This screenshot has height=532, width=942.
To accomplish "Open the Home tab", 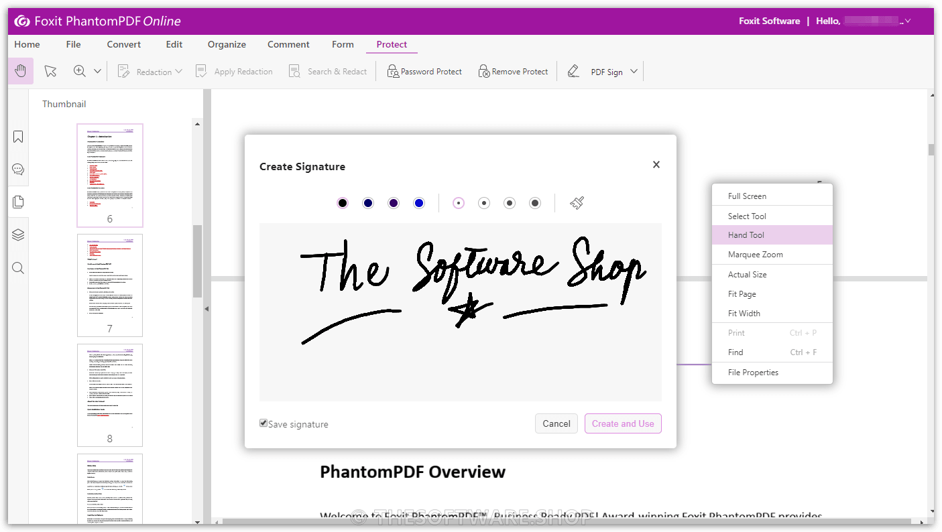I will click(x=27, y=44).
